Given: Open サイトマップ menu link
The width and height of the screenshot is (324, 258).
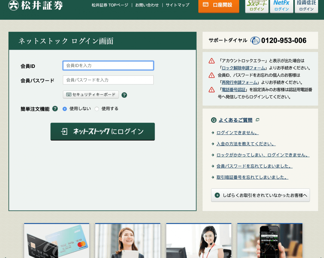Looking at the screenshot, I should (x=177, y=5).
